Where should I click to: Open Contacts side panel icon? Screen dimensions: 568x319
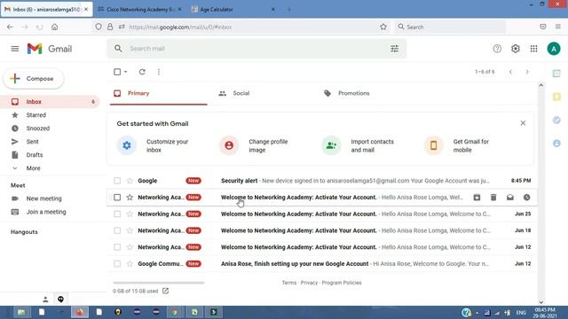tap(556, 144)
